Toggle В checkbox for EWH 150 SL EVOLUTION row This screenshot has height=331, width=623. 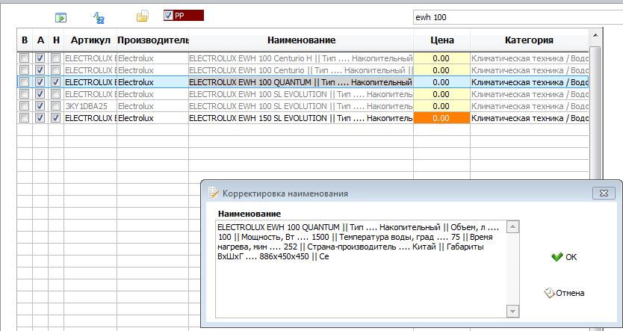pos(25,117)
